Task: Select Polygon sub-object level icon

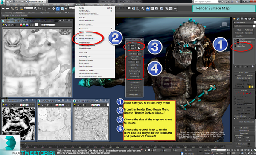Action: click(x=247, y=93)
